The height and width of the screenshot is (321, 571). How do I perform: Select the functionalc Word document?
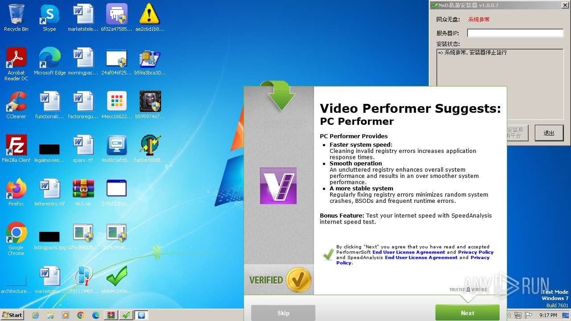(x=50, y=105)
